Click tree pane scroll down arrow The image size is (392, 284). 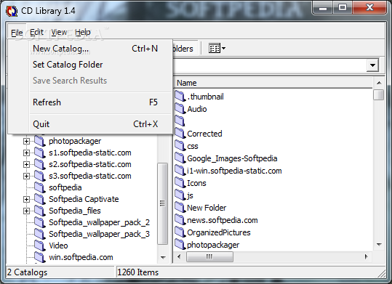[x=163, y=258]
